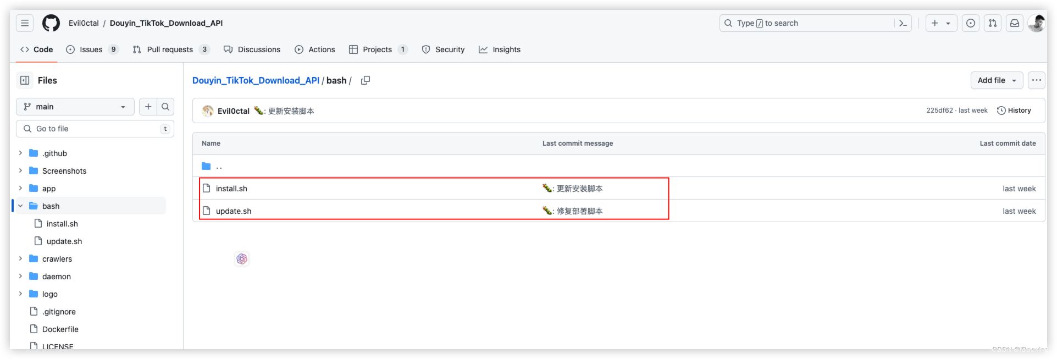Select the bash folder in tree

click(51, 206)
